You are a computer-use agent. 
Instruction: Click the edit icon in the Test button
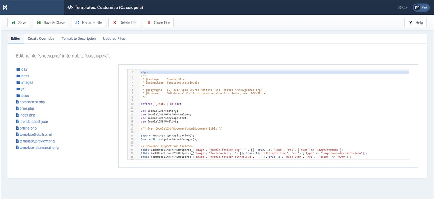(x=417, y=7)
